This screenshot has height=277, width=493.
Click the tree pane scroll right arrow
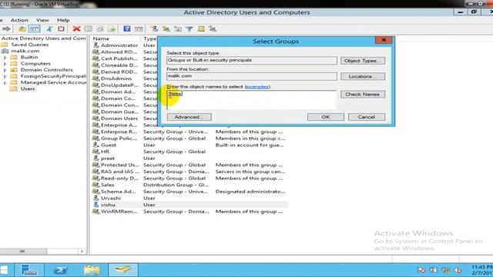[x=82, y=252]
